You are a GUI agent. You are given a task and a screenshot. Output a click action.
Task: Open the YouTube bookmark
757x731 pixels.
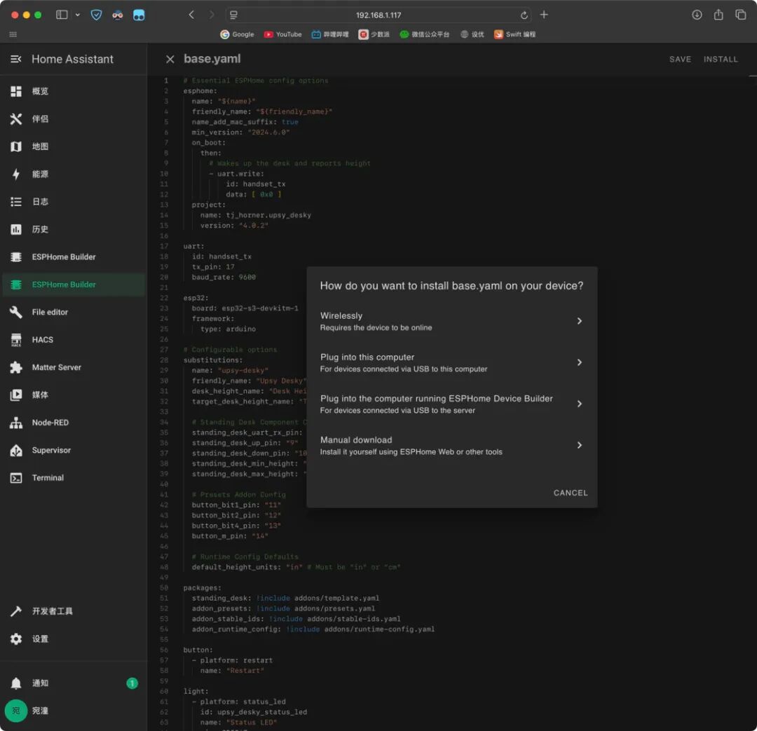pos(283,34)
